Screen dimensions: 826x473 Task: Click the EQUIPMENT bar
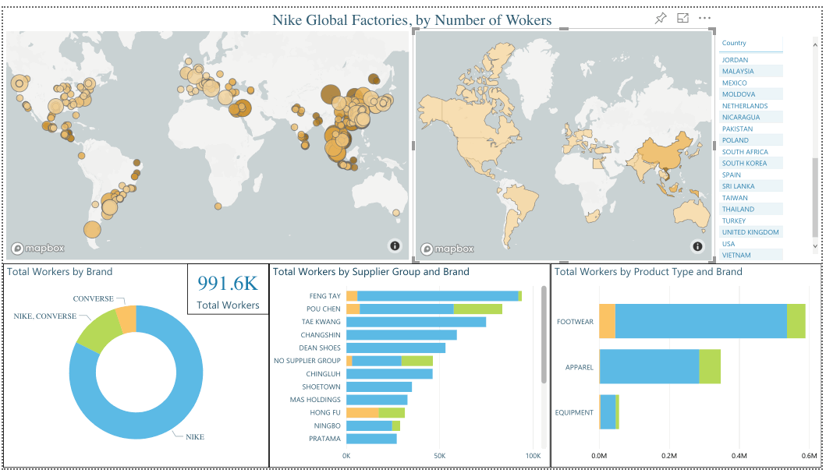click(609, 412)
